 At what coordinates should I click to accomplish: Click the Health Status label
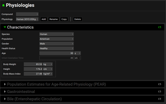click(8, 48)
